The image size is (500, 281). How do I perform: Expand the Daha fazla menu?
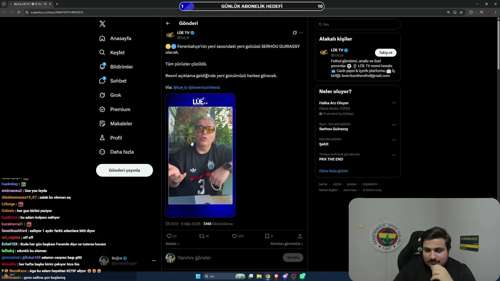pyautogui.click(x=116, y=152)
